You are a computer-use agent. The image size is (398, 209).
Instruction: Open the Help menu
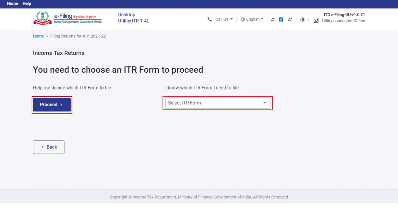pyautogui.click(x=27, y=4)
